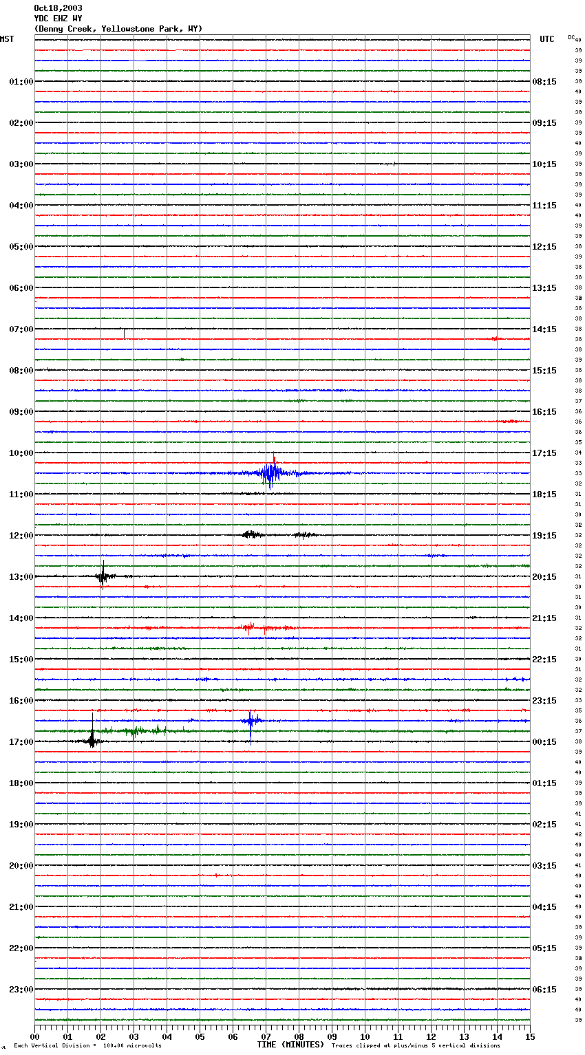Viewport: 585px width, 1055px height.
Task: Select the 12:00 MST time label
Action: pos(21,536)
